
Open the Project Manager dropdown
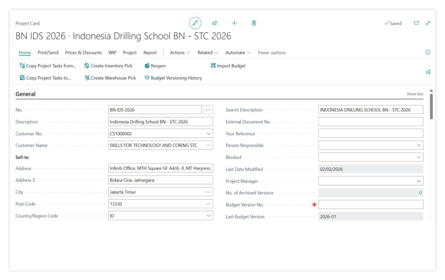pos(418,181)
